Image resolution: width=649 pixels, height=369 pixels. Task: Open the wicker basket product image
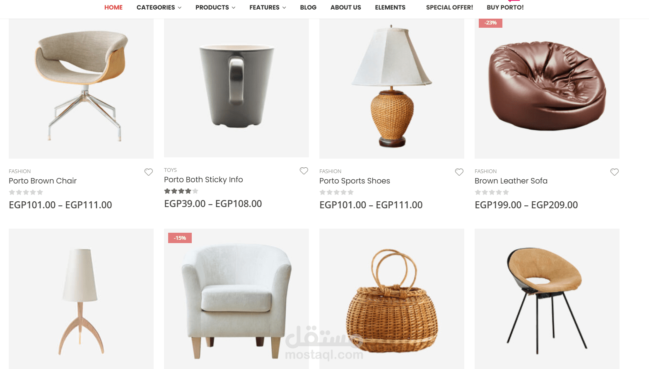tap(392, 299)
